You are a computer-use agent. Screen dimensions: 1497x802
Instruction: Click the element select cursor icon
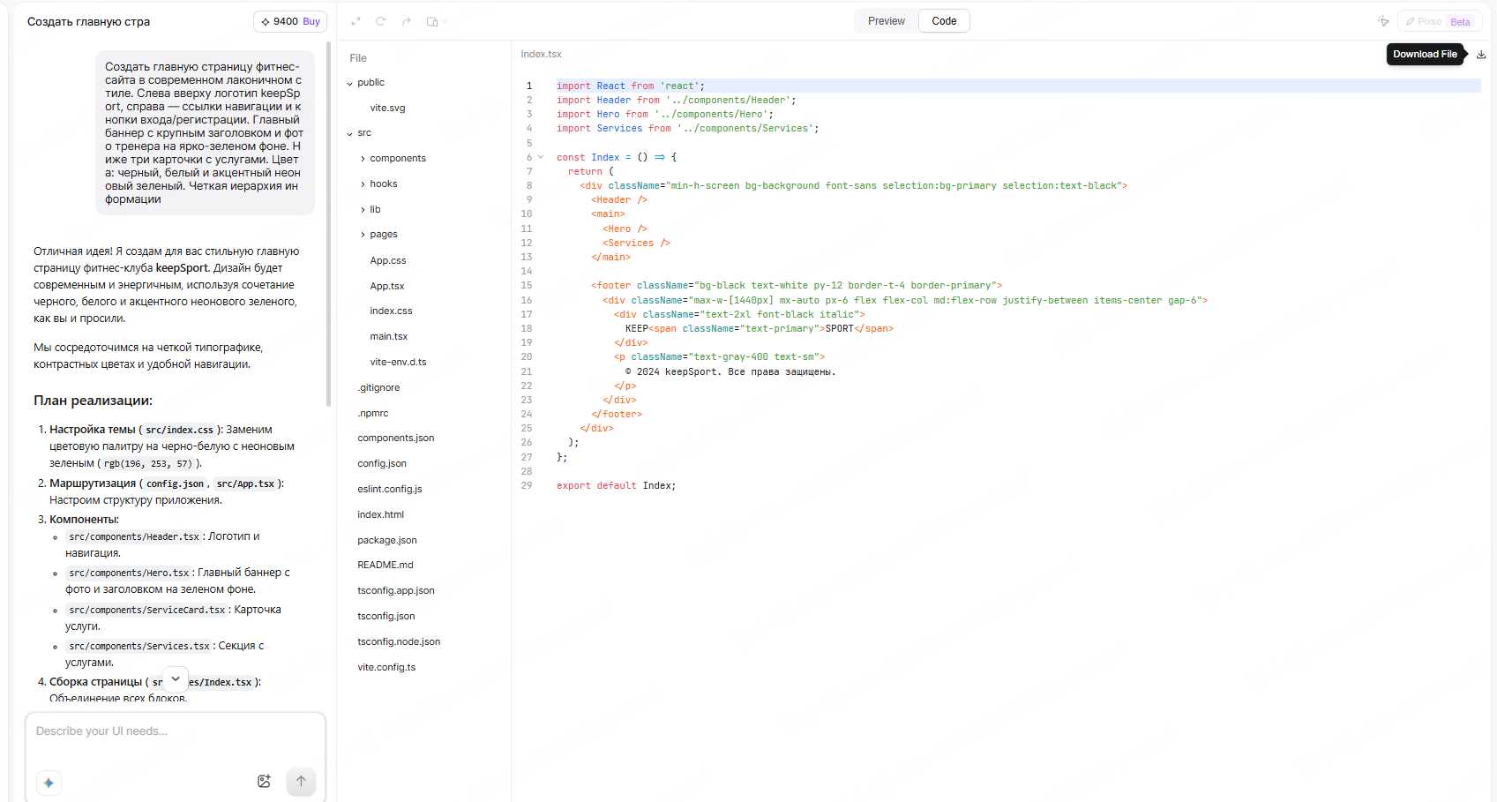tap(1383, 21)
